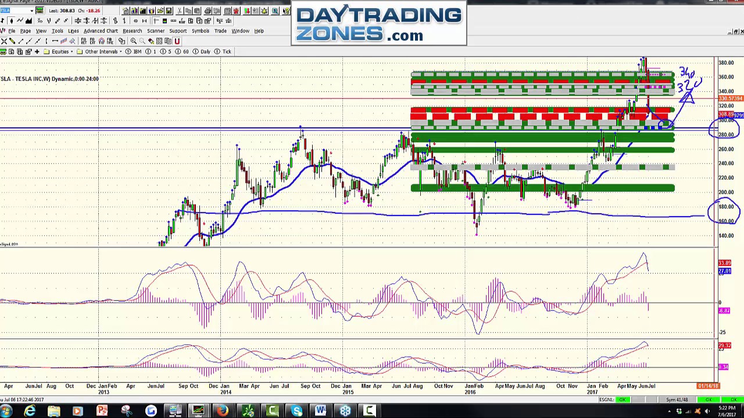
Task: Click the 01/14/18 date marker
Action: coord(708,386)
